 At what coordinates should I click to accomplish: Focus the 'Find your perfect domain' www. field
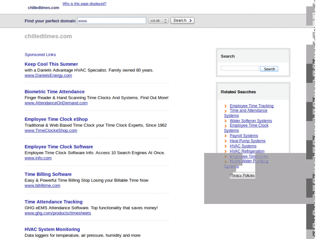point(112,21)
